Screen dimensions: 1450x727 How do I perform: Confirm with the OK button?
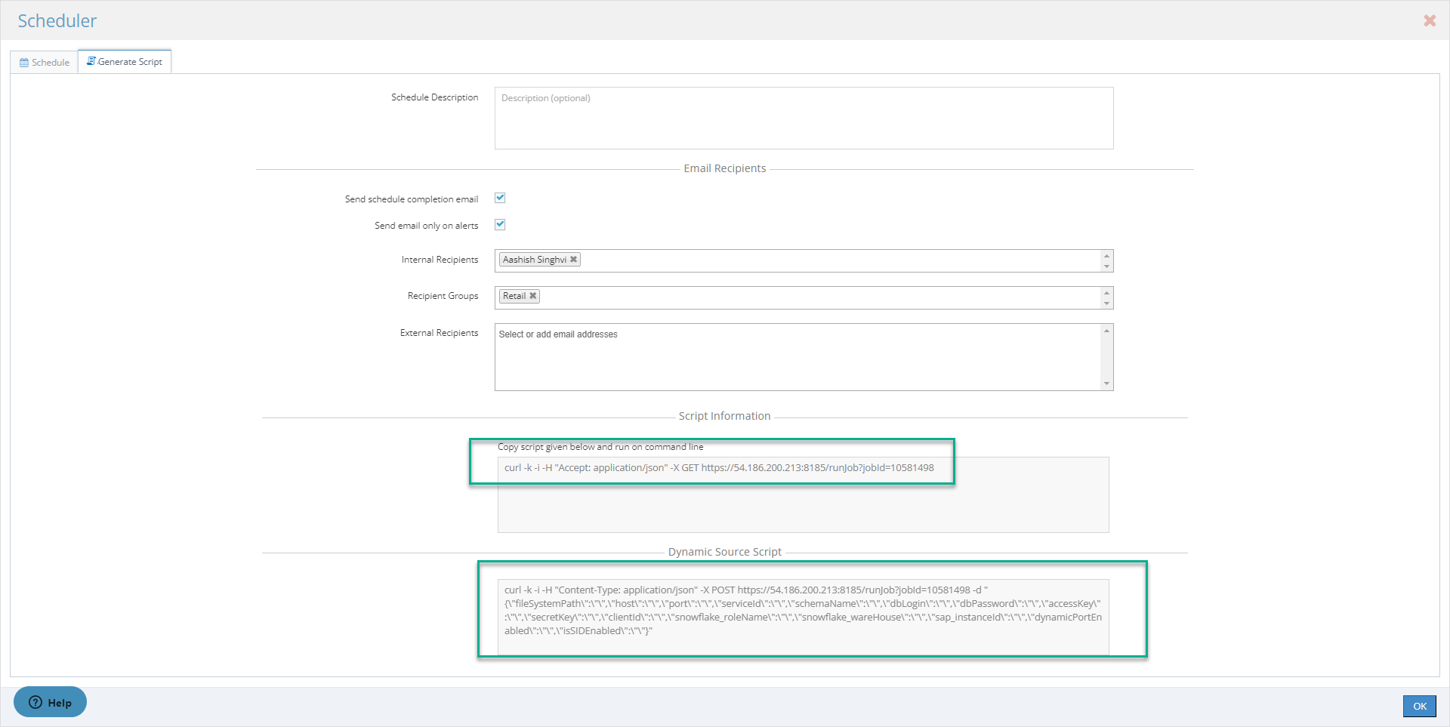click(1420, 706)
